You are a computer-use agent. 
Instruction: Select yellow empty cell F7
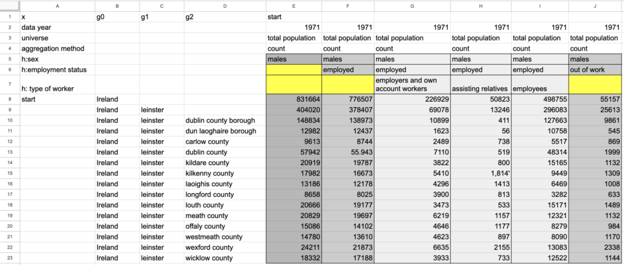(348, 85)
